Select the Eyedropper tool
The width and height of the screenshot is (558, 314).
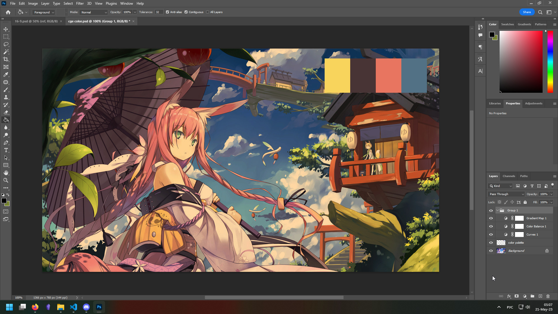6,75
